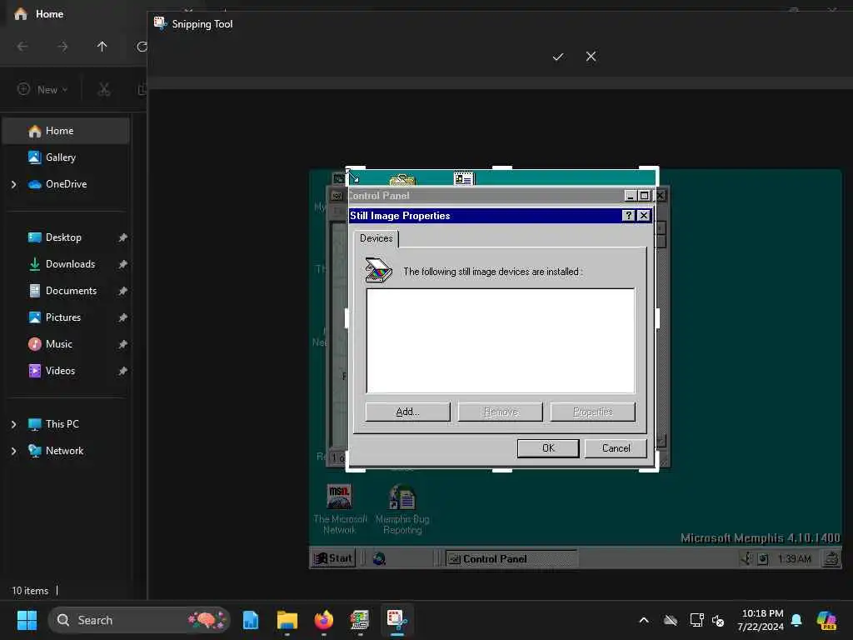This screenshot has height=640, width=853.
Task: Open Gallery in File Explorer sidebar
Action: pyautogui.click(x=67, y=157)
